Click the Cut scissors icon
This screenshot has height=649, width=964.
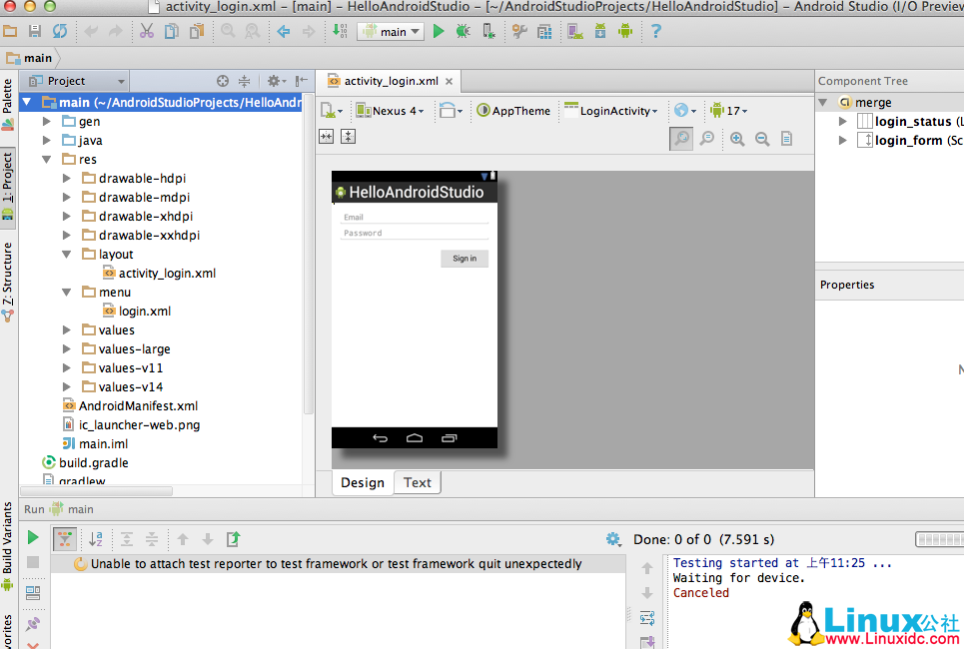coord(146,31)
